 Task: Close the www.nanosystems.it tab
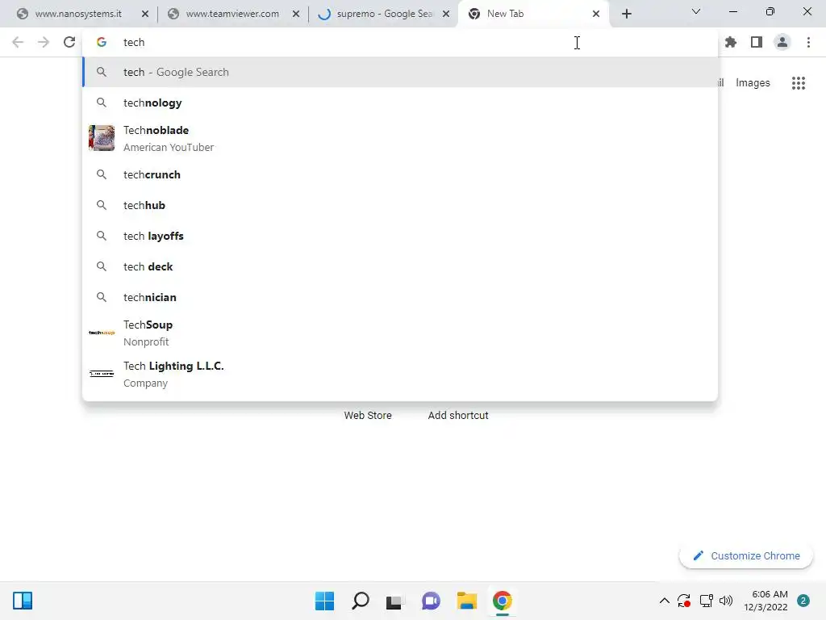(145, 14)
